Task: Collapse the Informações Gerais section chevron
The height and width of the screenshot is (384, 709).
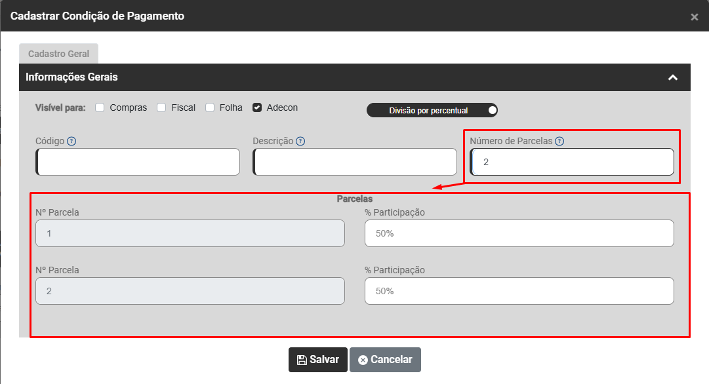Action: [672, 77]
